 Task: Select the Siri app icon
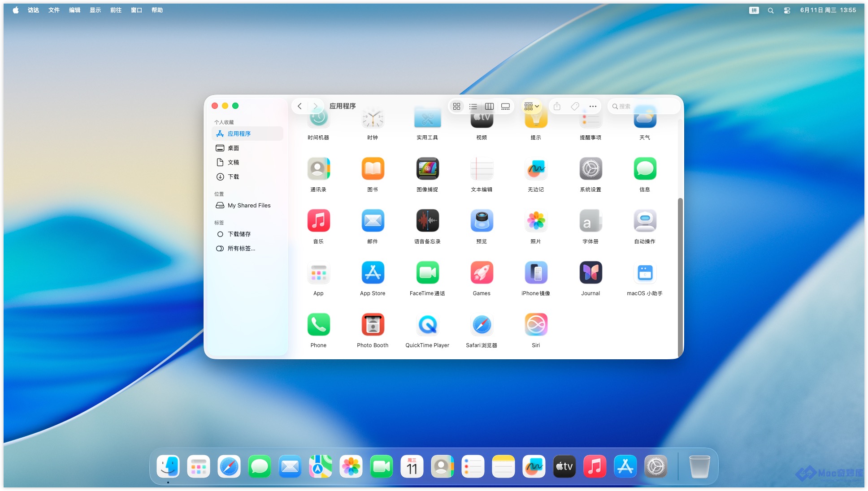click(536, 325)
